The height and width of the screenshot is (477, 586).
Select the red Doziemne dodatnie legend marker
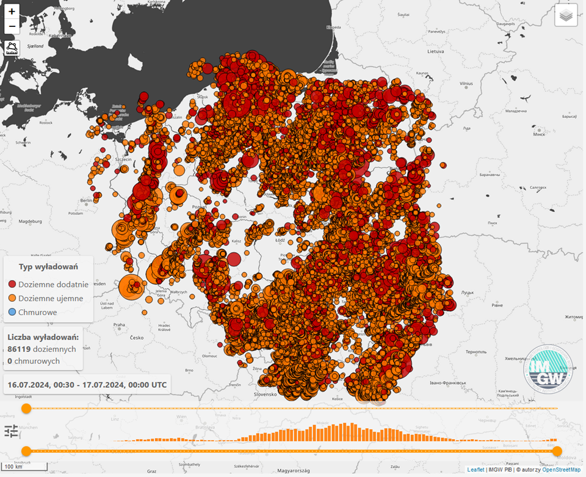click(12, 284)
